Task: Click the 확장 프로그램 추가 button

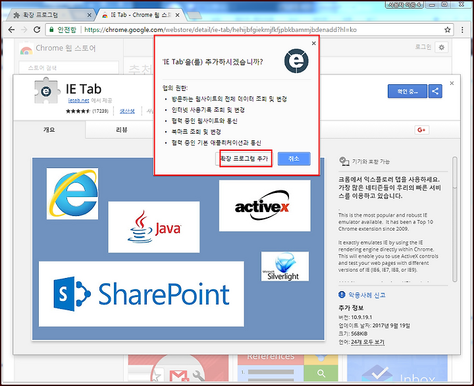Action: point(244,159)
